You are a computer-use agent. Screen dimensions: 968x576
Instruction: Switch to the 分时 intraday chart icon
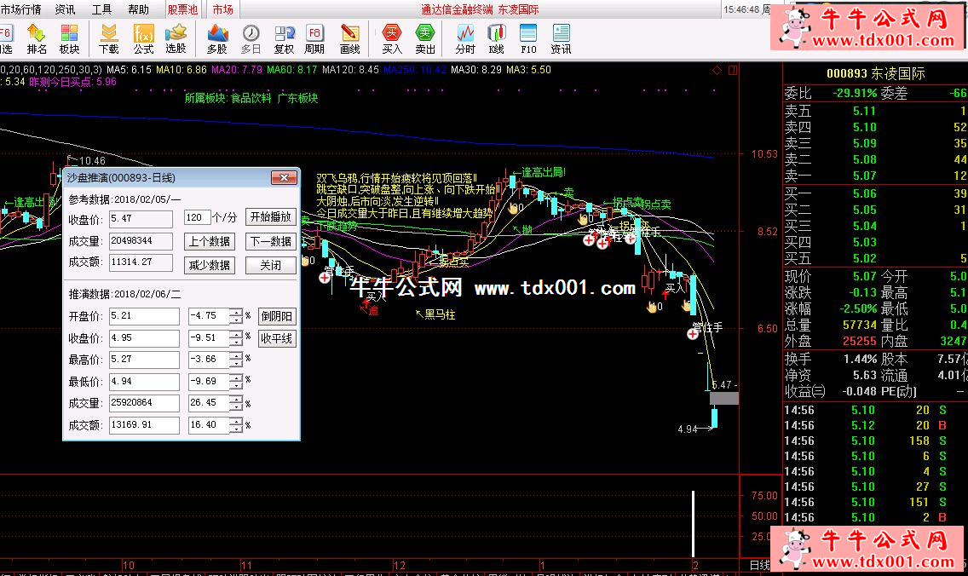(465, 38)
